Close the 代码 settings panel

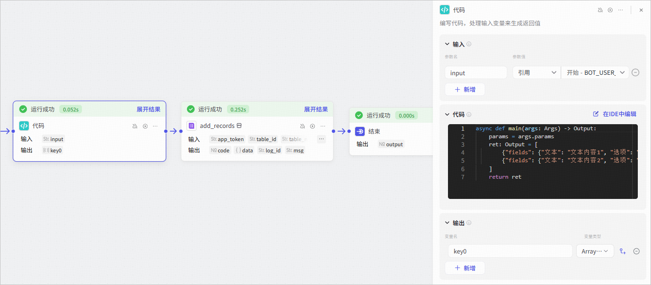point(641,10)
